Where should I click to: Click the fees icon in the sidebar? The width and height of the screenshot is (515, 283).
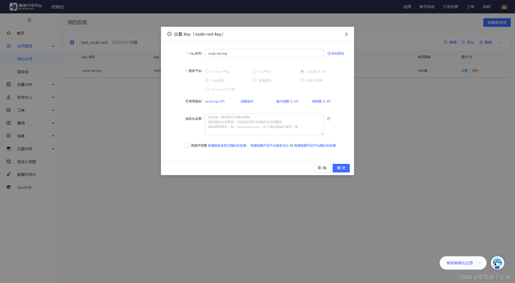(x=9, y=123)
